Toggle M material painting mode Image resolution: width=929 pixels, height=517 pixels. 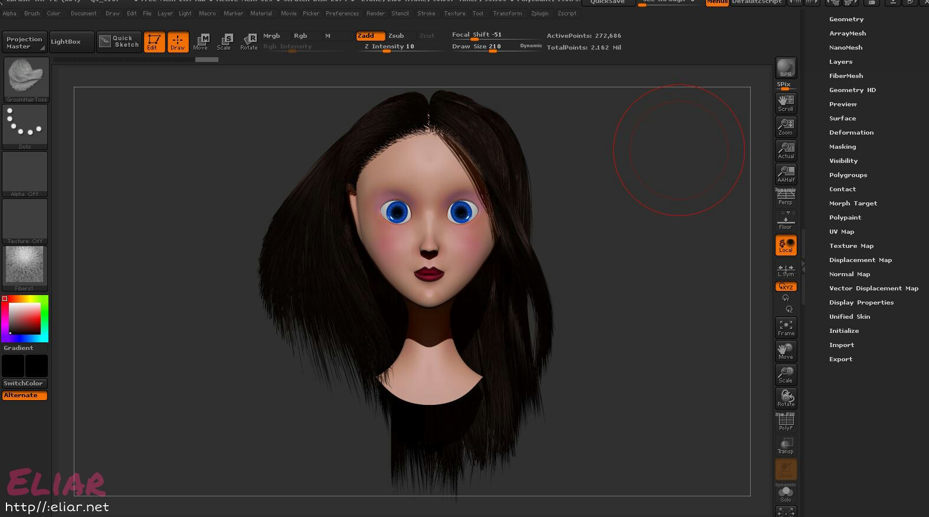point(338,36)
